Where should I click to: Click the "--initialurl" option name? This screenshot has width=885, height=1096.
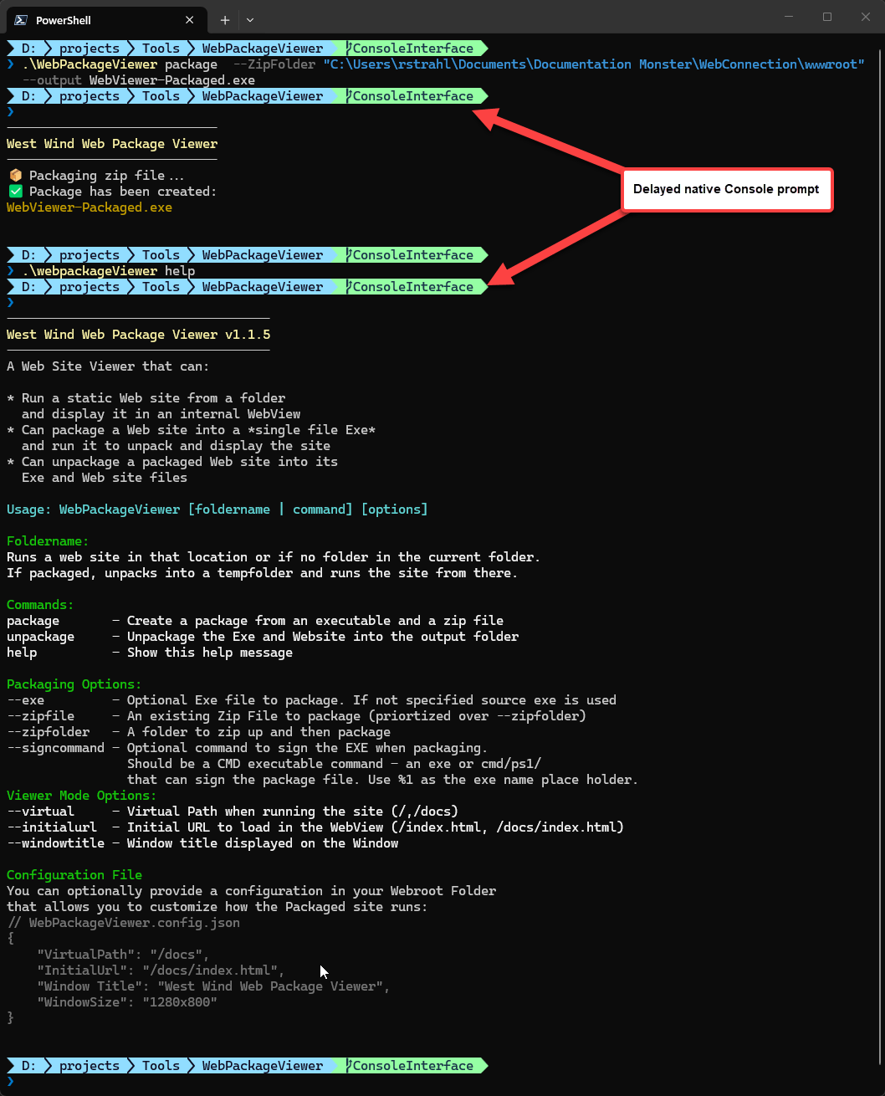[52, 827]
